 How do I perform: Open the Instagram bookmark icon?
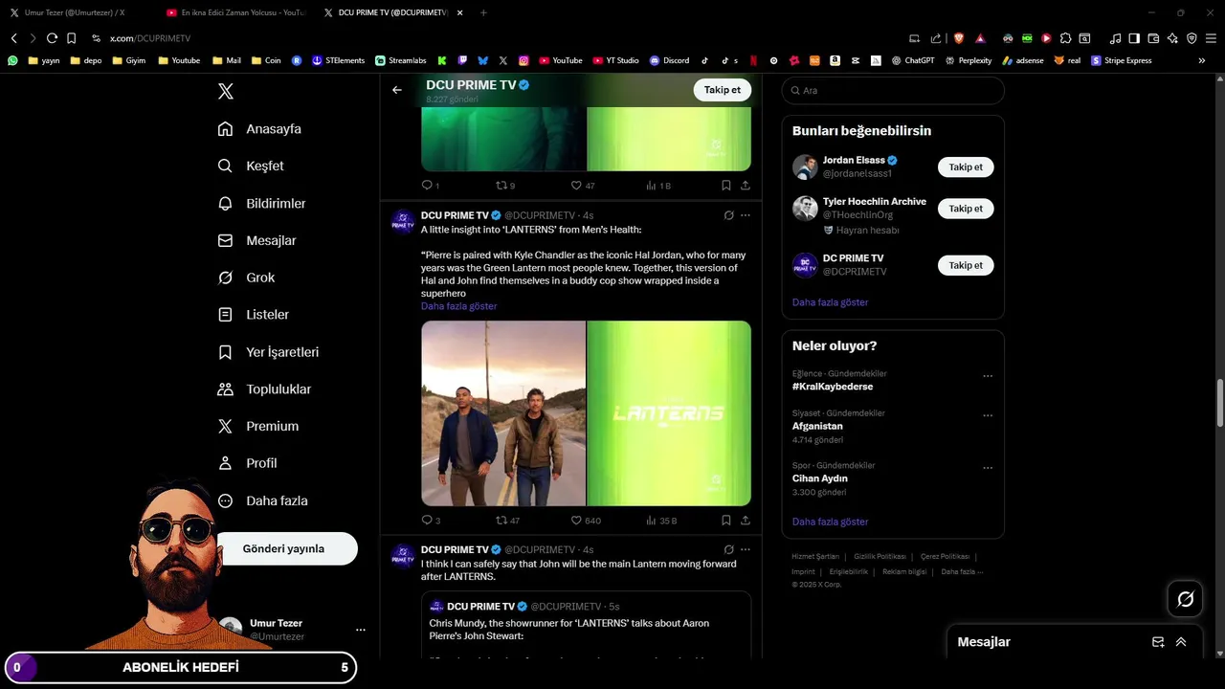523,60
